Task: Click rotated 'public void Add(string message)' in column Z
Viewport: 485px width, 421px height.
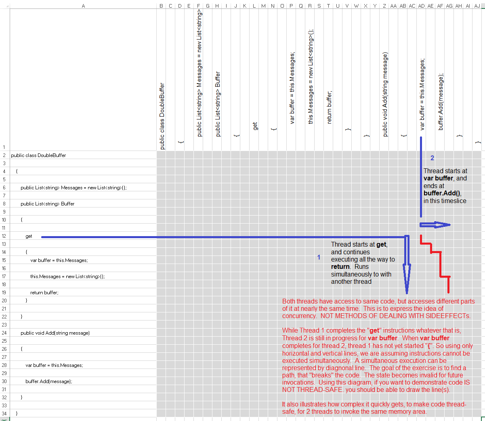Action: tap(384, 94)
